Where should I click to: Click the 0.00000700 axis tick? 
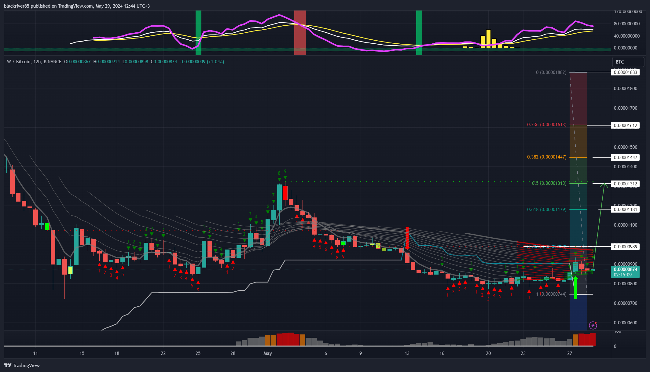click(626, 303)
